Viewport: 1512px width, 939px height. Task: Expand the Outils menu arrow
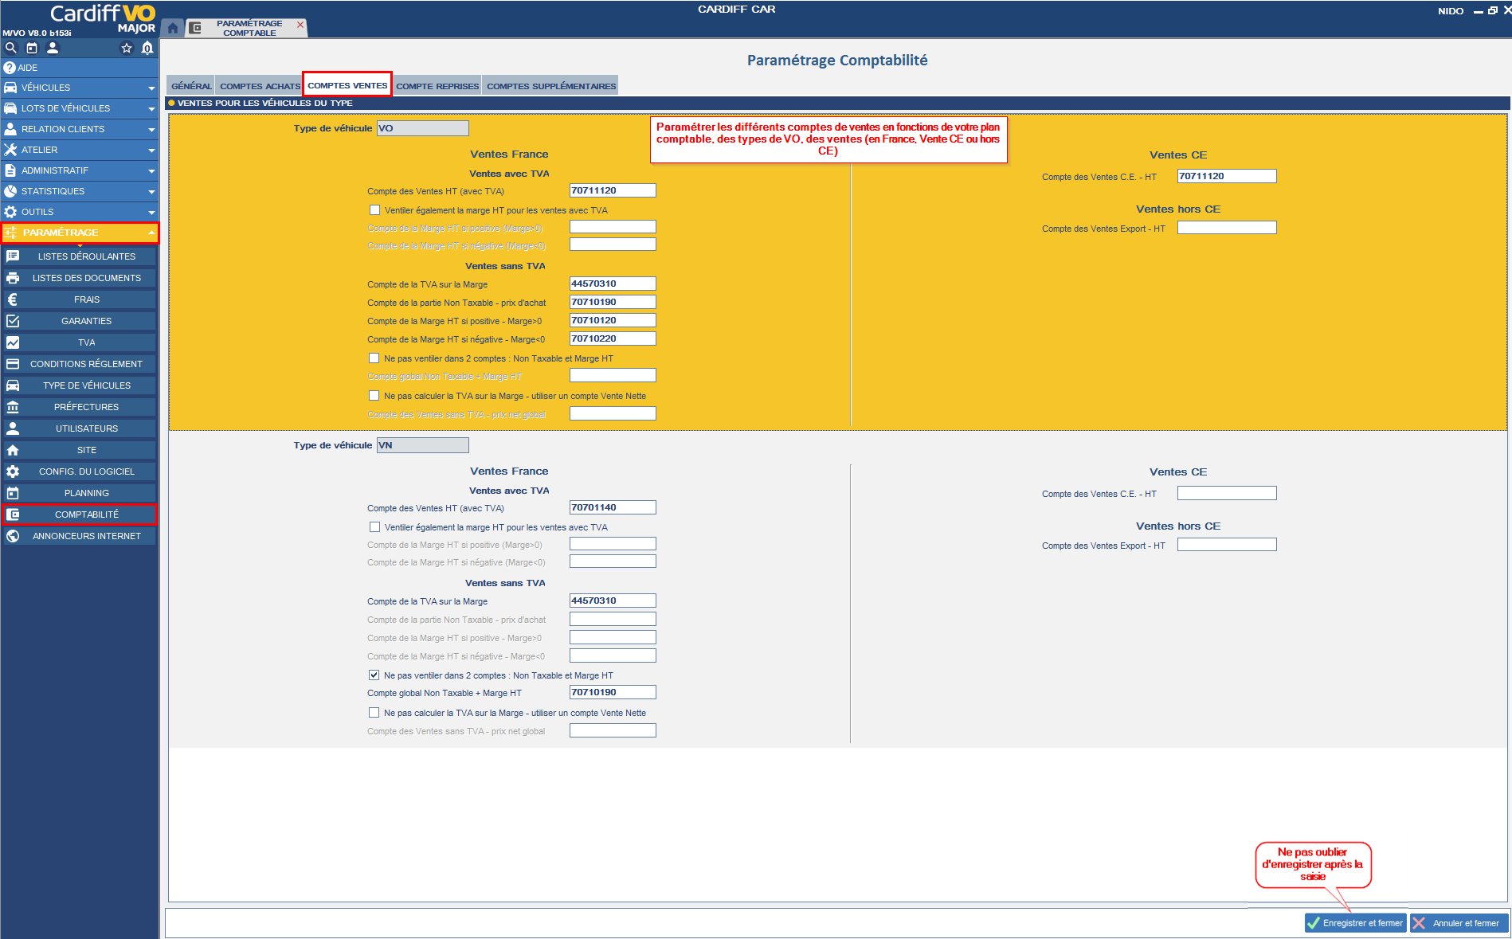pos(151,213)
